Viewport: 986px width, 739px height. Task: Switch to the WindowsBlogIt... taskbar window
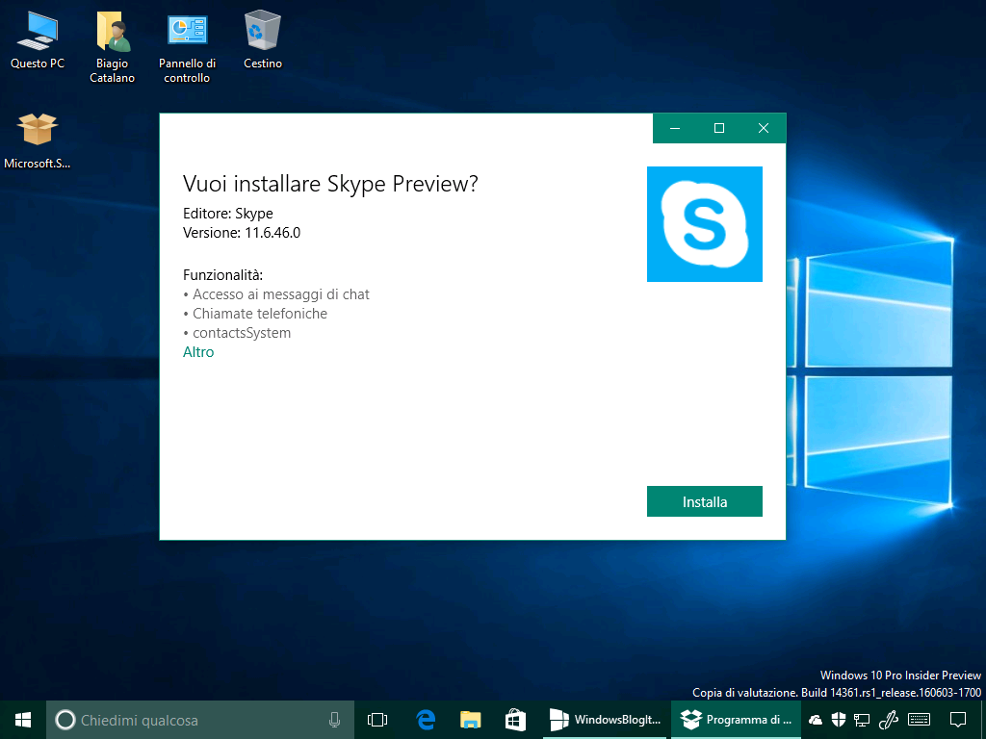(x=605, y=720)
